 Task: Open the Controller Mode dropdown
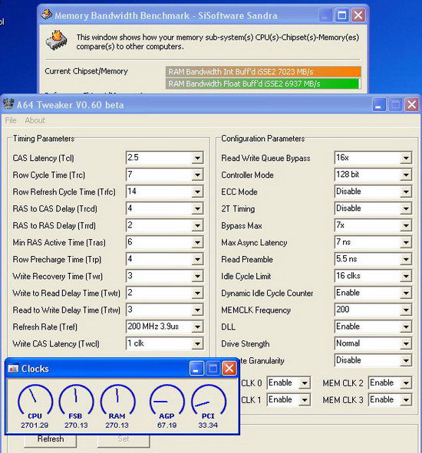click(x=406, y=175)
